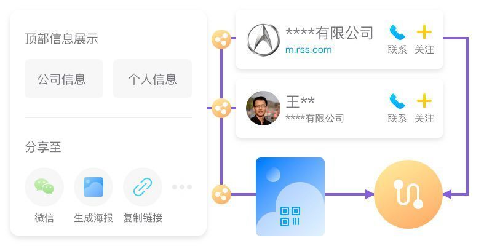The image size is (492, 246).
Task: Click the silver company logo
Action: click(x=263, y=39)
